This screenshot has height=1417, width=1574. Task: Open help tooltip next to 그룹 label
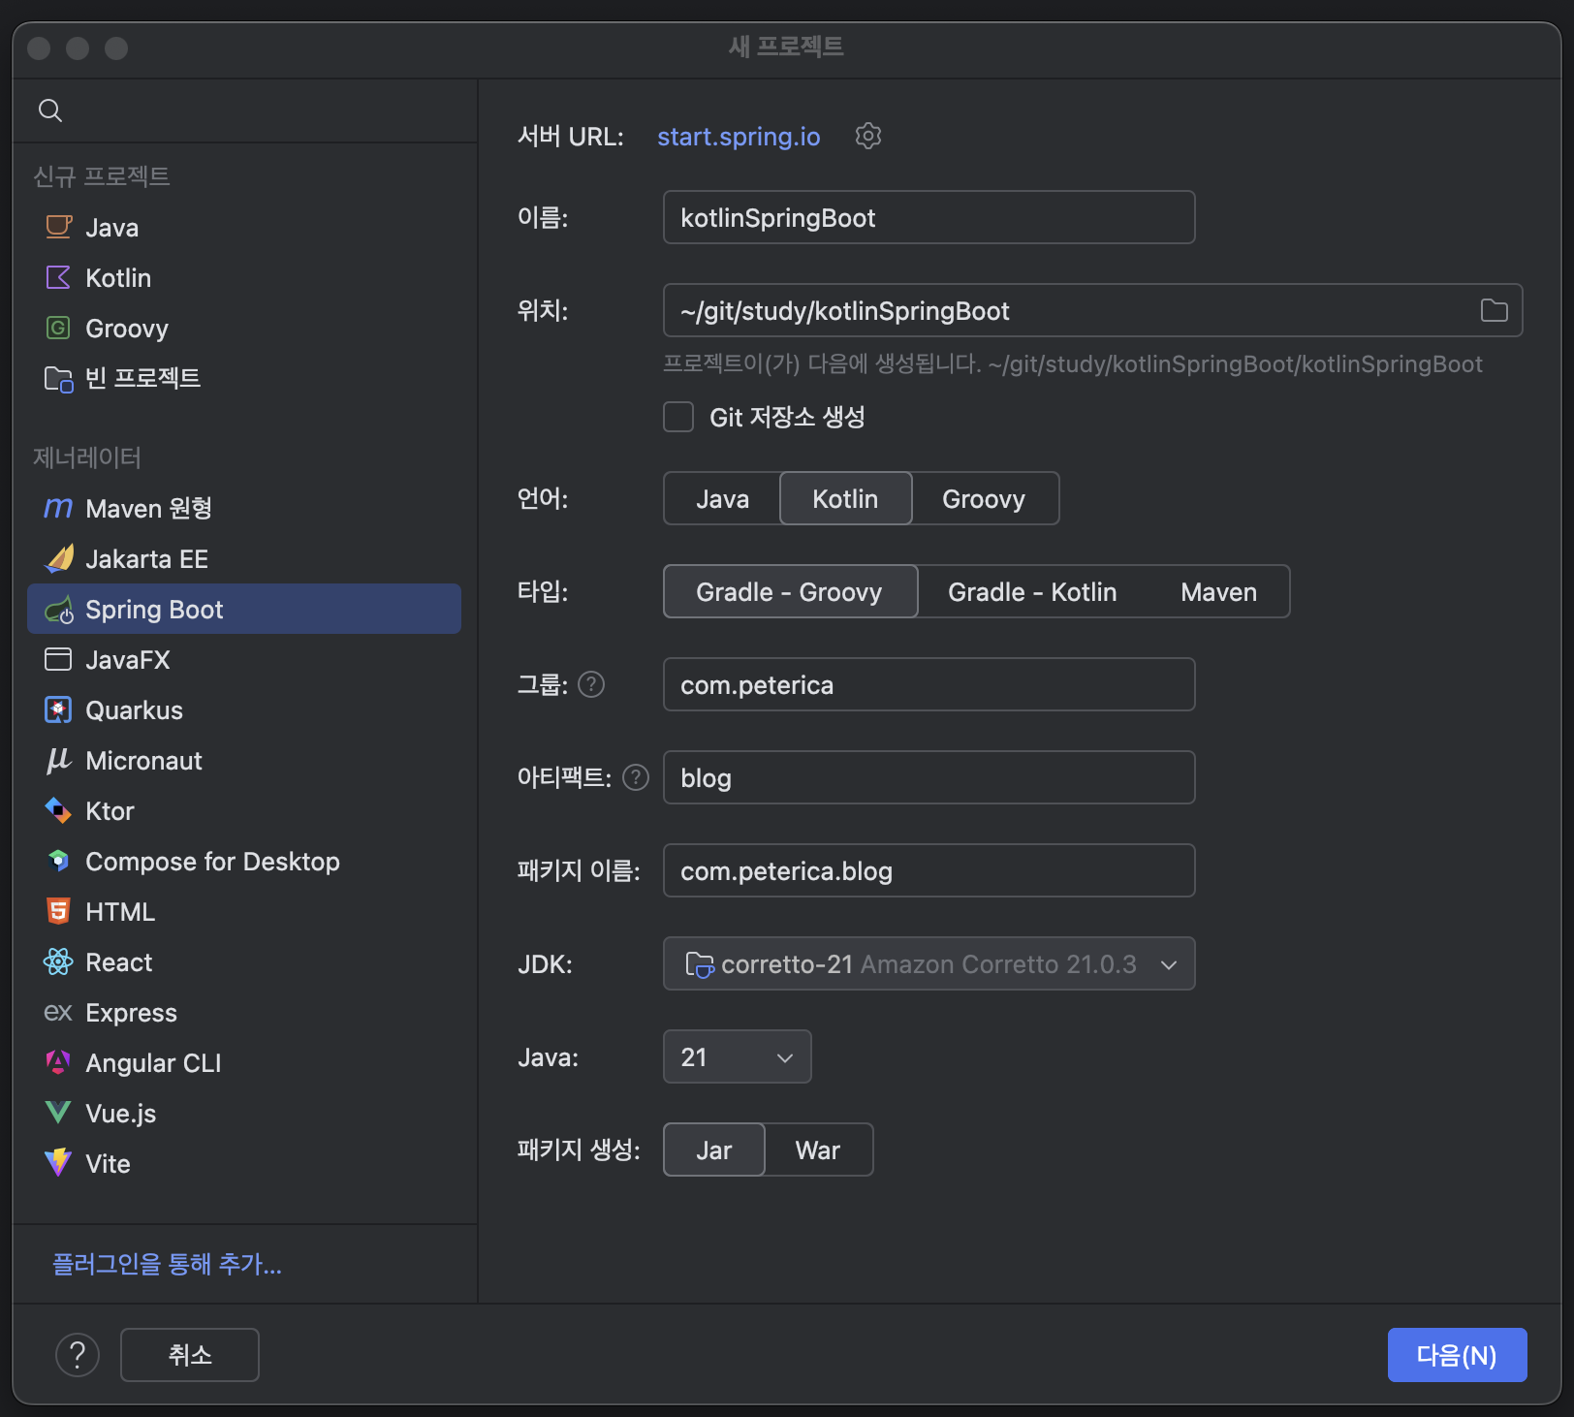pyautogui.click(x=591, y=684)
